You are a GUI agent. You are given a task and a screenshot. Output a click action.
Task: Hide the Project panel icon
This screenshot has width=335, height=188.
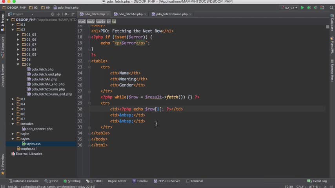coord(73,14)
